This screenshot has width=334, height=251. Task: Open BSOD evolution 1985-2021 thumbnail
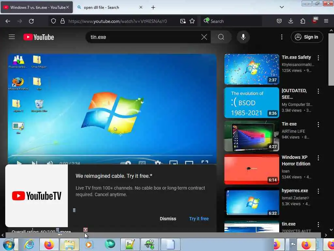[x=251, y=102]
